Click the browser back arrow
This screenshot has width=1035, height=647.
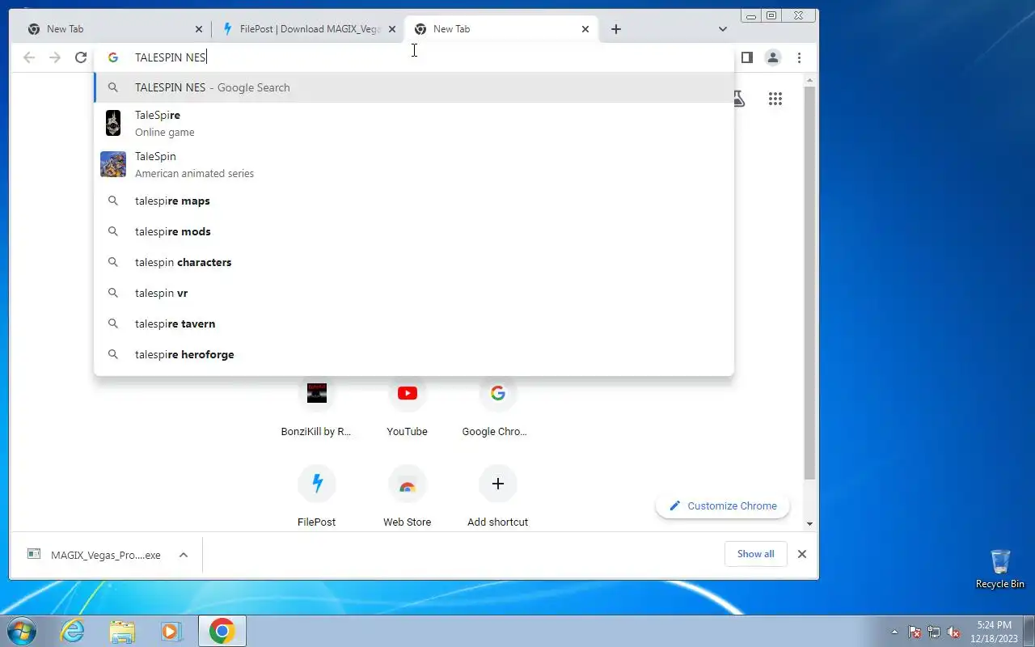29,57
